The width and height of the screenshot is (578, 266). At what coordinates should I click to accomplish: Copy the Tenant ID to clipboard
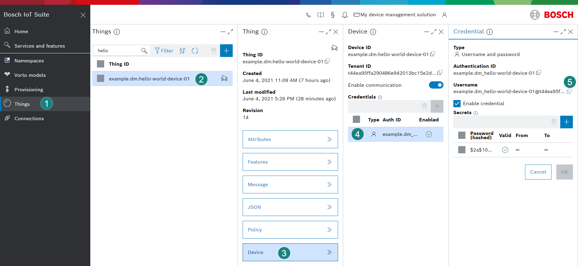(440, 73)
